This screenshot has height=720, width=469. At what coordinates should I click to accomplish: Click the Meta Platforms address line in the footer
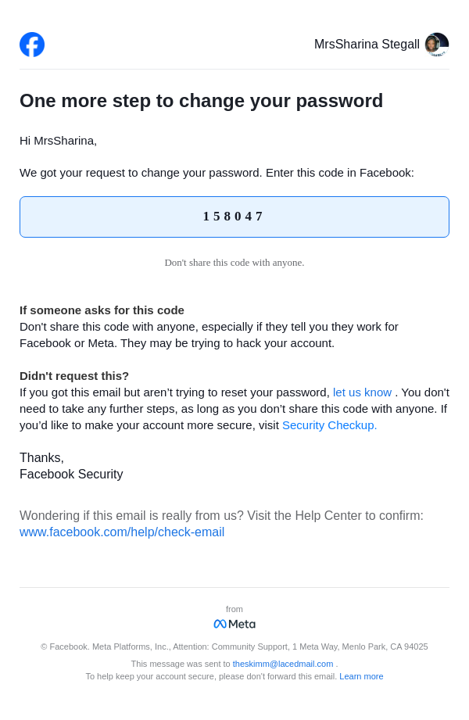click(x=234, y=647)
